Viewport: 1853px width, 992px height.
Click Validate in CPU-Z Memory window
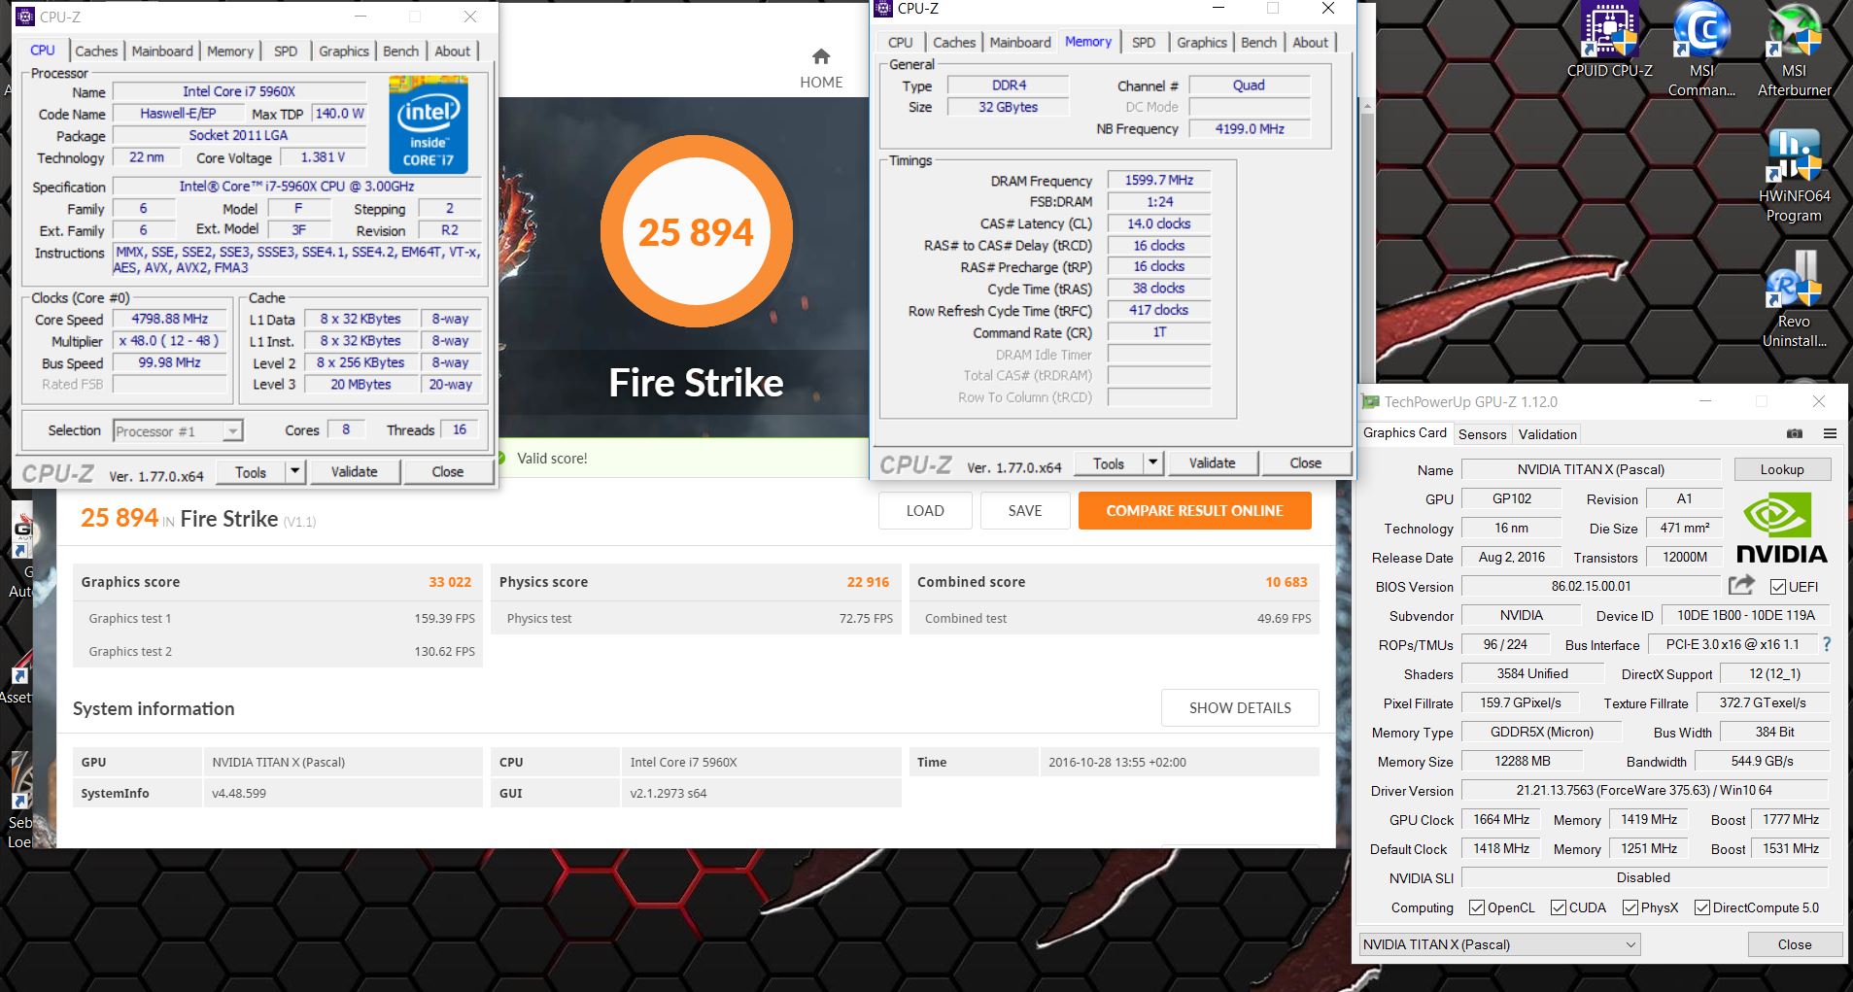click(1212, 462)
